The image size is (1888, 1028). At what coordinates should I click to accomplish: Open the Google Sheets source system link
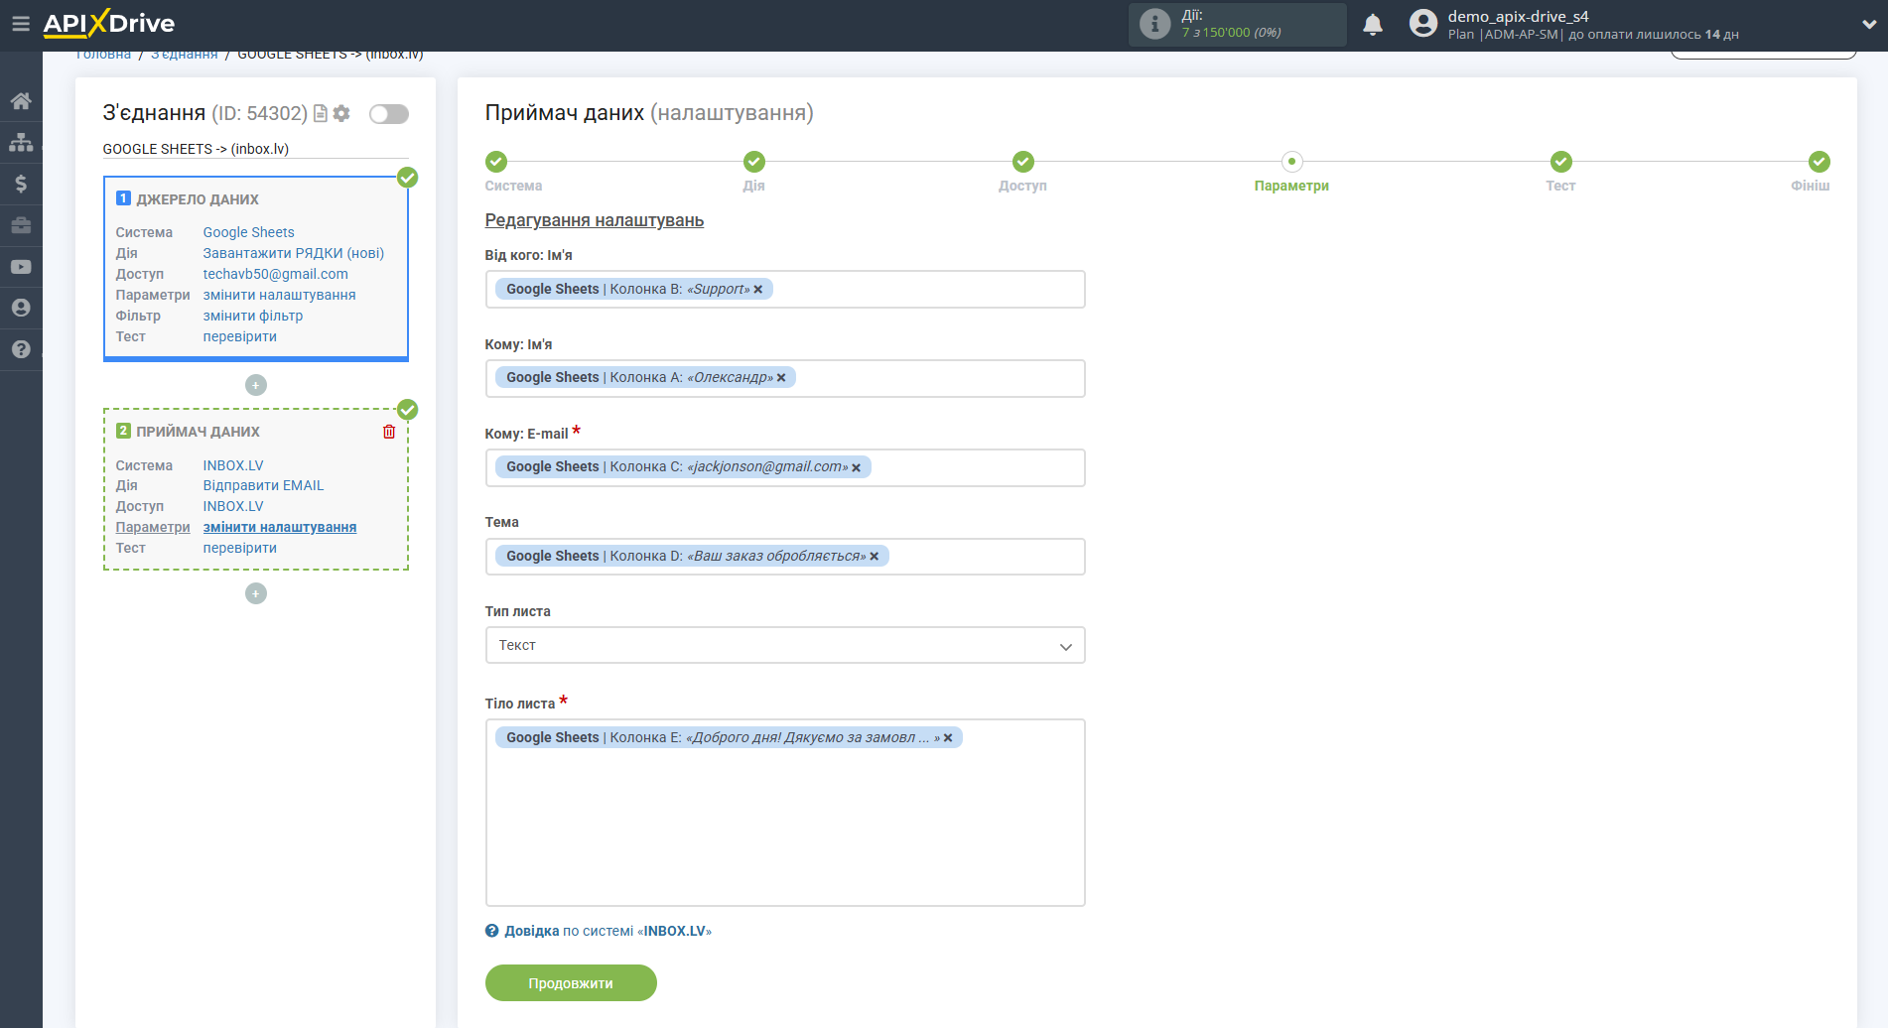(249, 232)
